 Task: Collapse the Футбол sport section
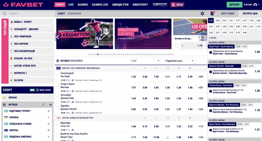click(50, 105)
